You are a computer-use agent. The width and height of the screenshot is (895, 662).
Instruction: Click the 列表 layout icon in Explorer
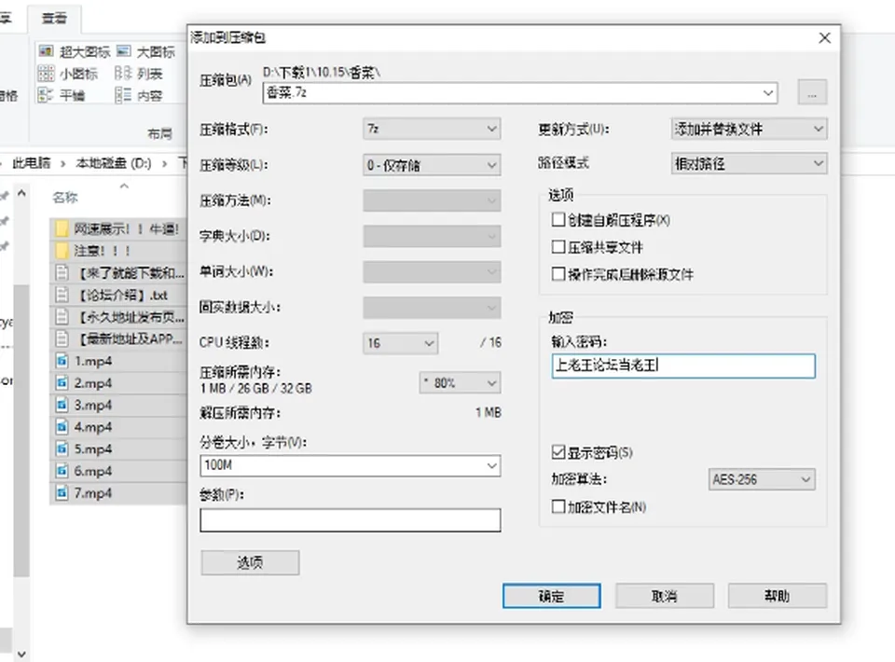123,74
